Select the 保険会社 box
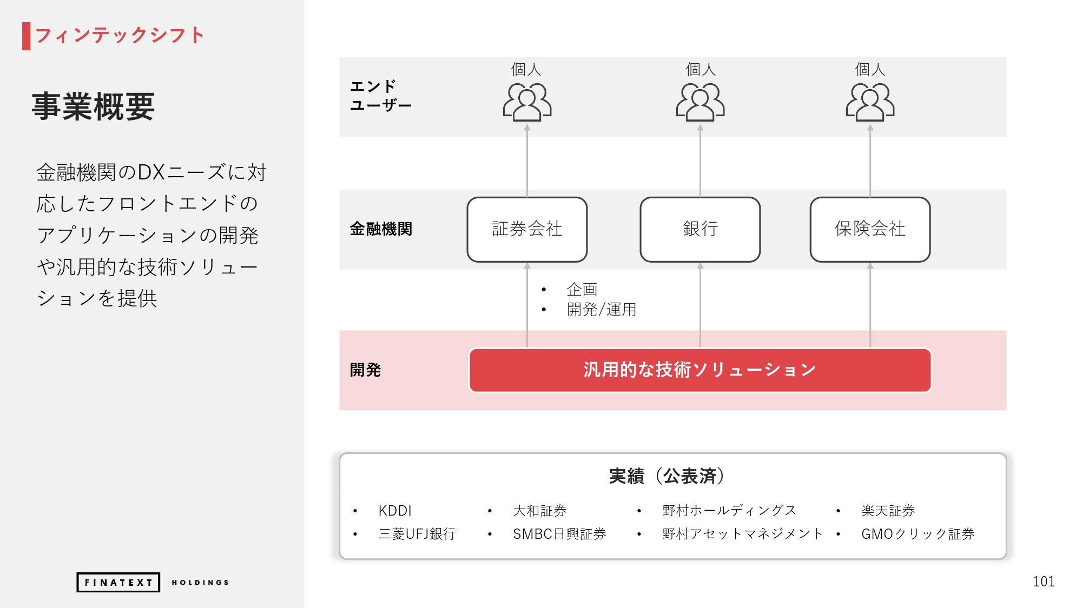 click(x=870, y=229)
